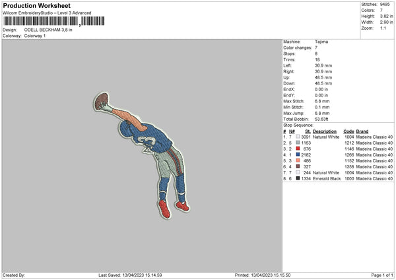Click the 'Down:' label
This screenshot has width=396, height=280.
click(x=289, y=83)
